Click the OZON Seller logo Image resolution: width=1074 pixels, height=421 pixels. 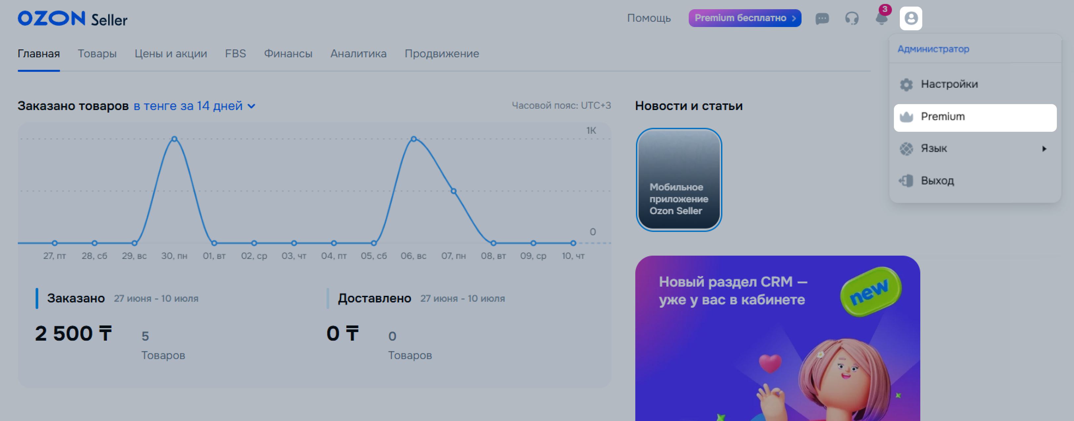pos(73,19)
